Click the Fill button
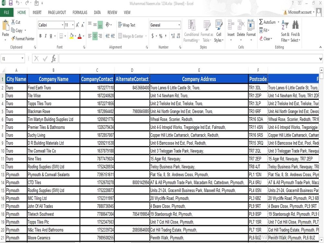Screen dimensions: 324x243 264,30
